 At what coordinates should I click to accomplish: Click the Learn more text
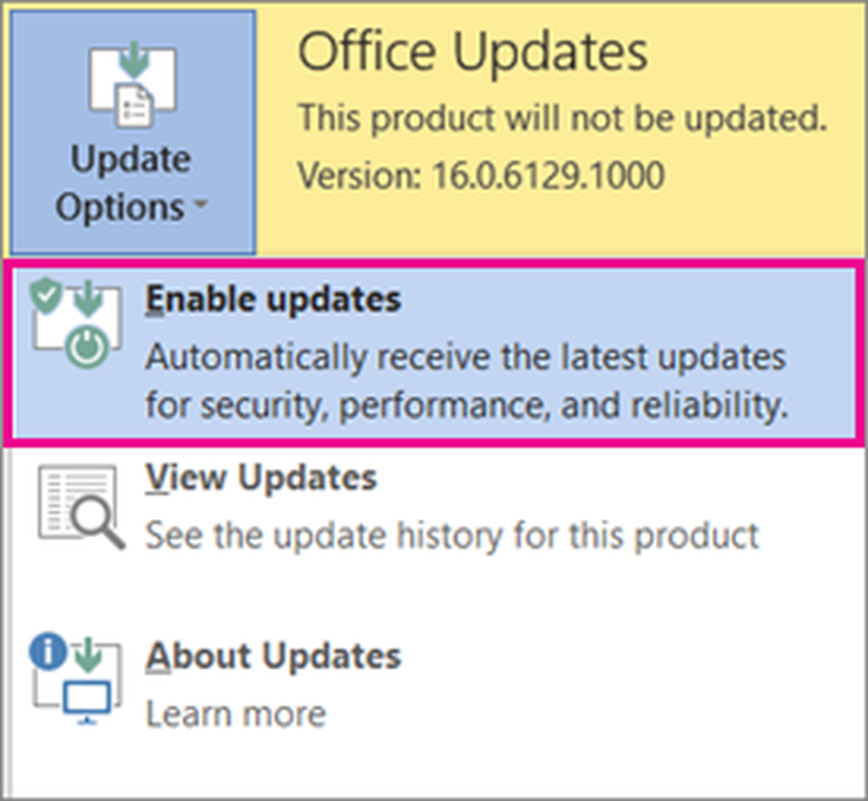(x=235, y=714)
